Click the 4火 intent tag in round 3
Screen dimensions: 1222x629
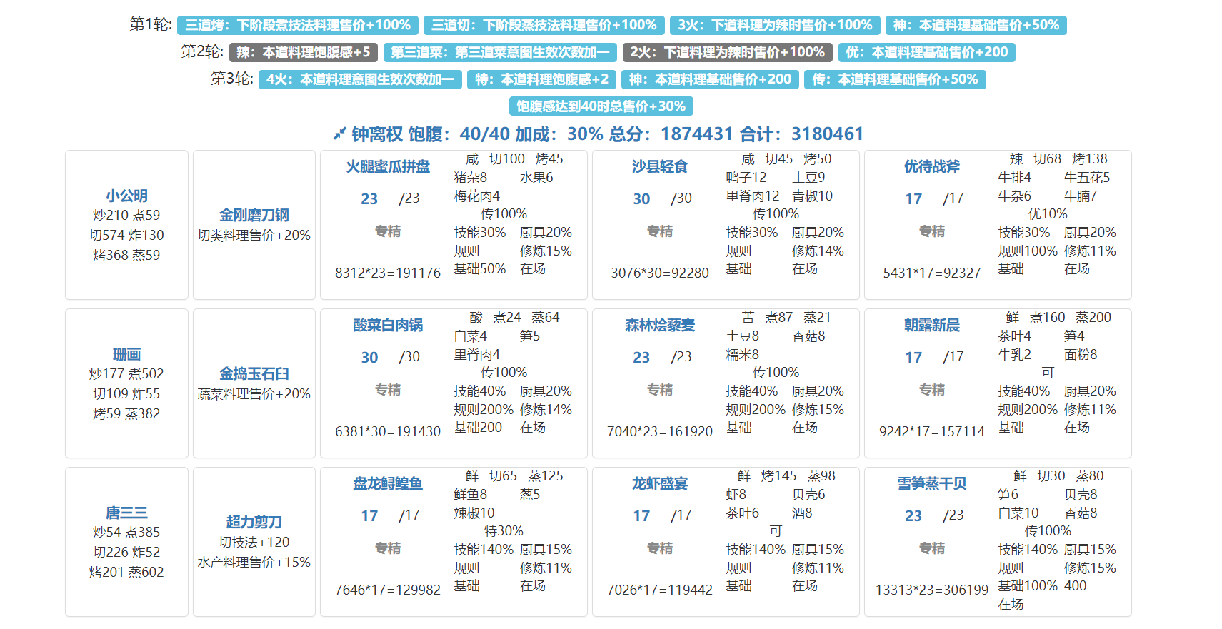click(360, 79)
